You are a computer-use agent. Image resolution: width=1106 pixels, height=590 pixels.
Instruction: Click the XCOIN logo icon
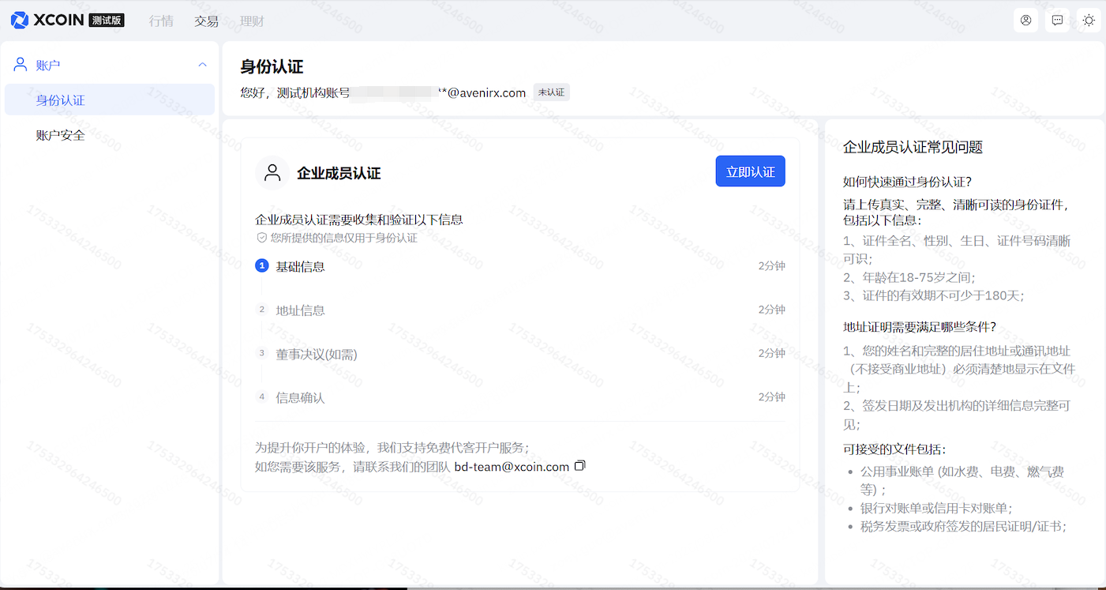20,21
